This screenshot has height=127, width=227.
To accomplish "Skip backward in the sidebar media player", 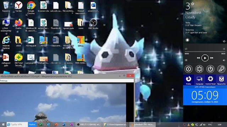I will 198,58.
